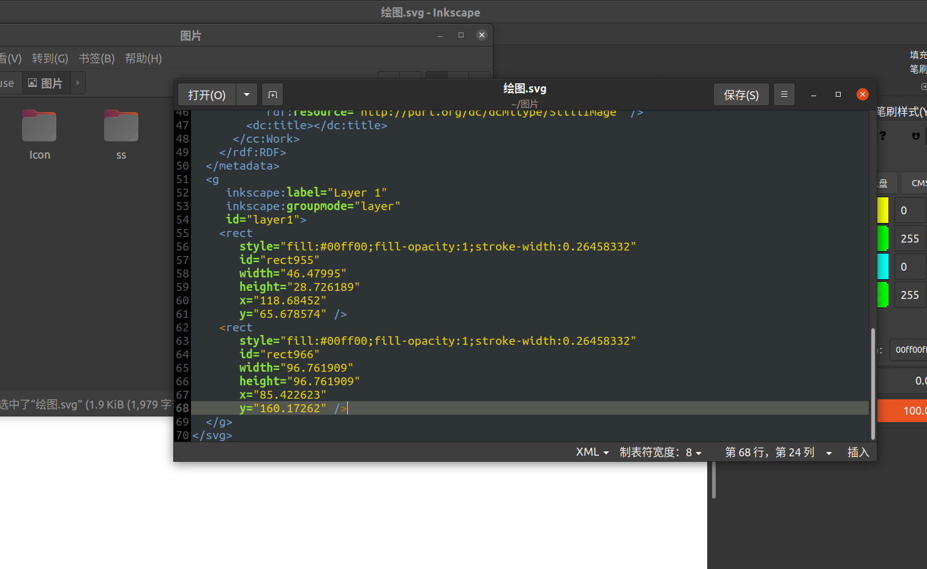Click the 打开(O) open button
The height and width of the screenshot is (569, 927).
[207, 95]
